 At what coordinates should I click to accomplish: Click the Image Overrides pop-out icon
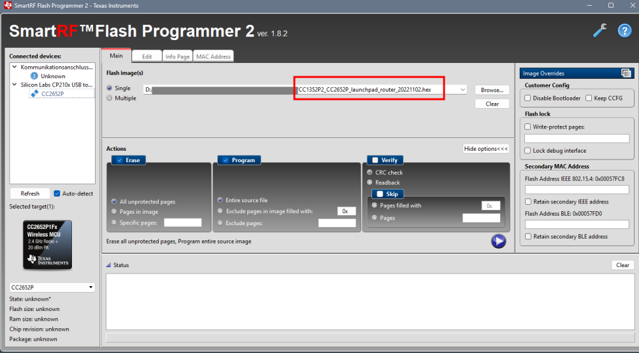coord(626,73)
